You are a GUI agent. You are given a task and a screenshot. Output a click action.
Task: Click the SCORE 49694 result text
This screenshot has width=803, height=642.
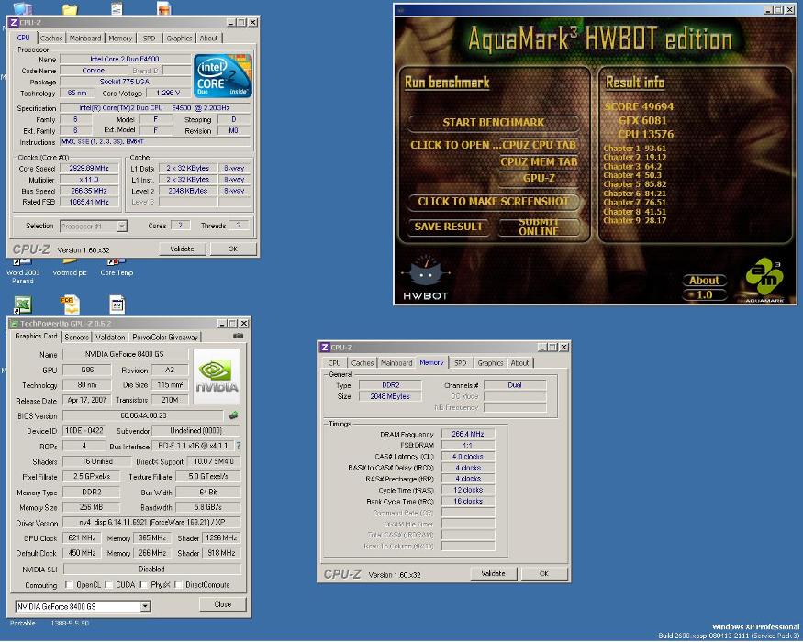click(639, 106)
